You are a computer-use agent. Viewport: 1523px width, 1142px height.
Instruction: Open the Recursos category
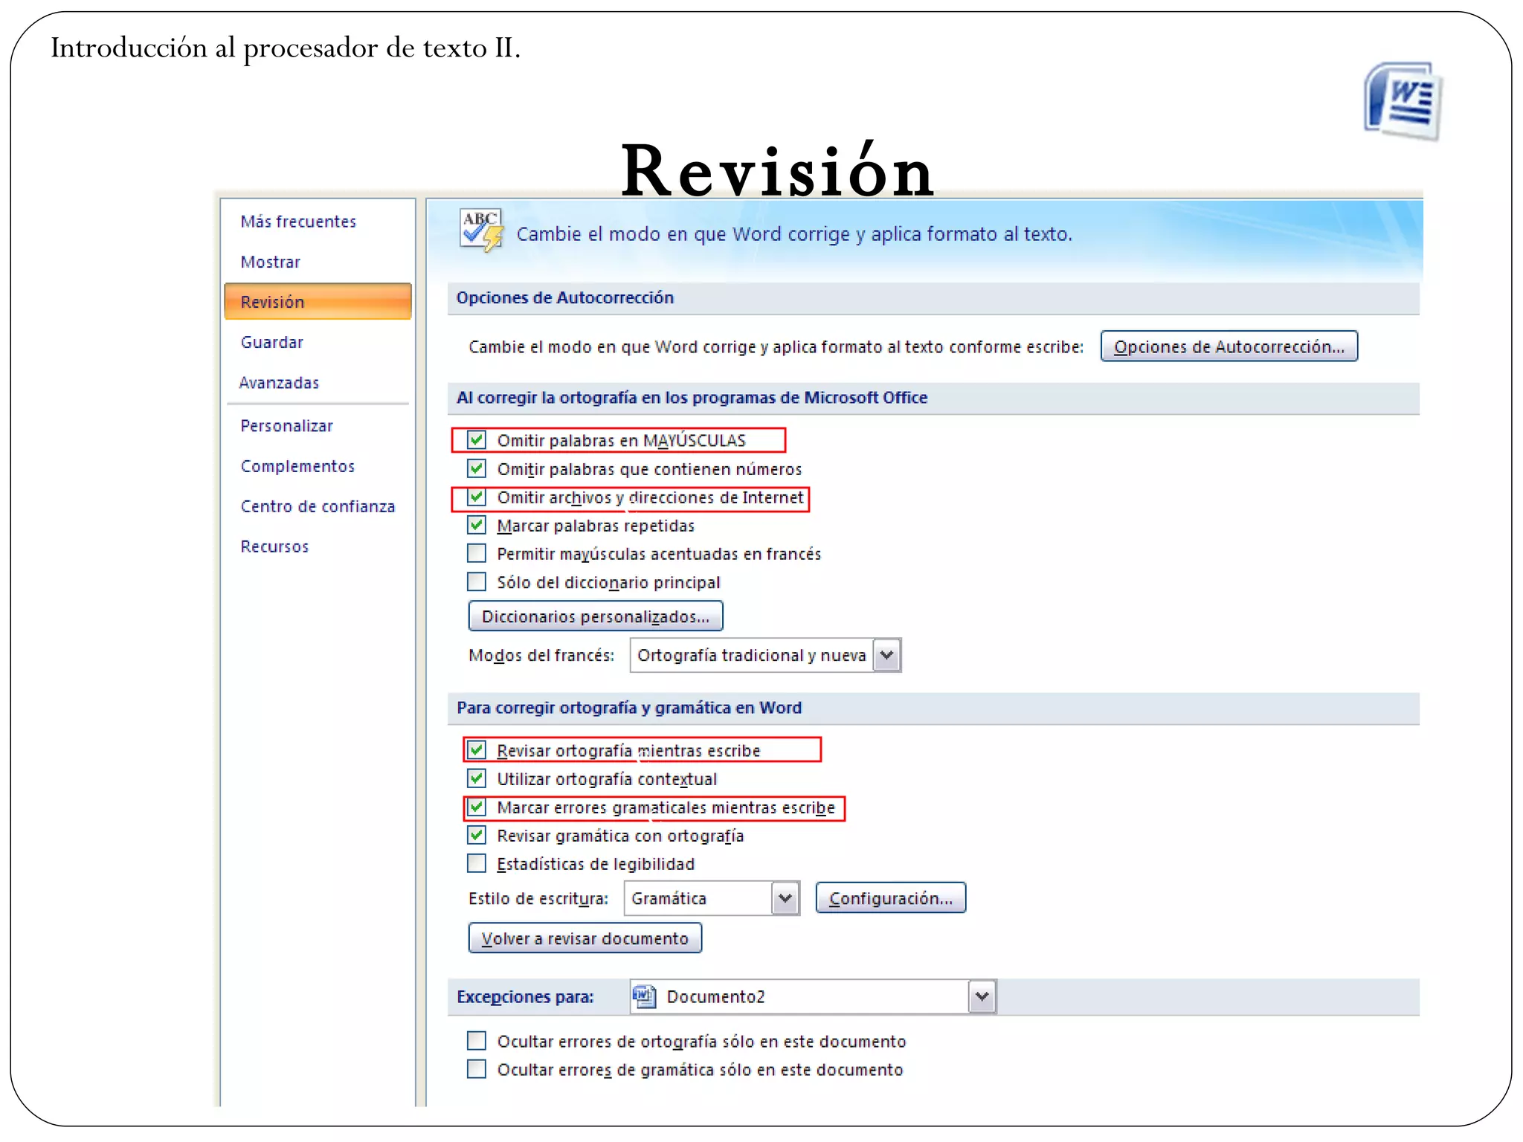274,546
